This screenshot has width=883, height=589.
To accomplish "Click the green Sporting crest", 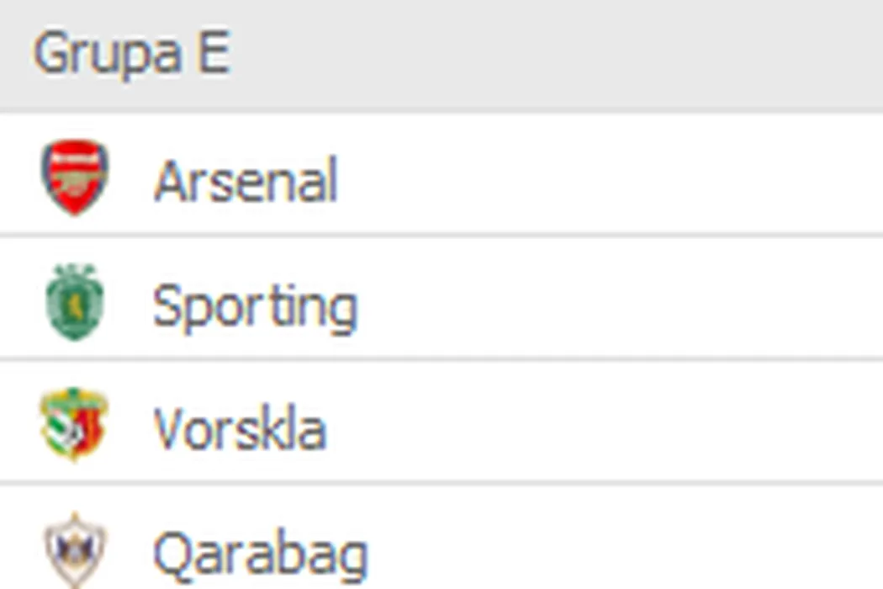I will (x=75, y=302).
